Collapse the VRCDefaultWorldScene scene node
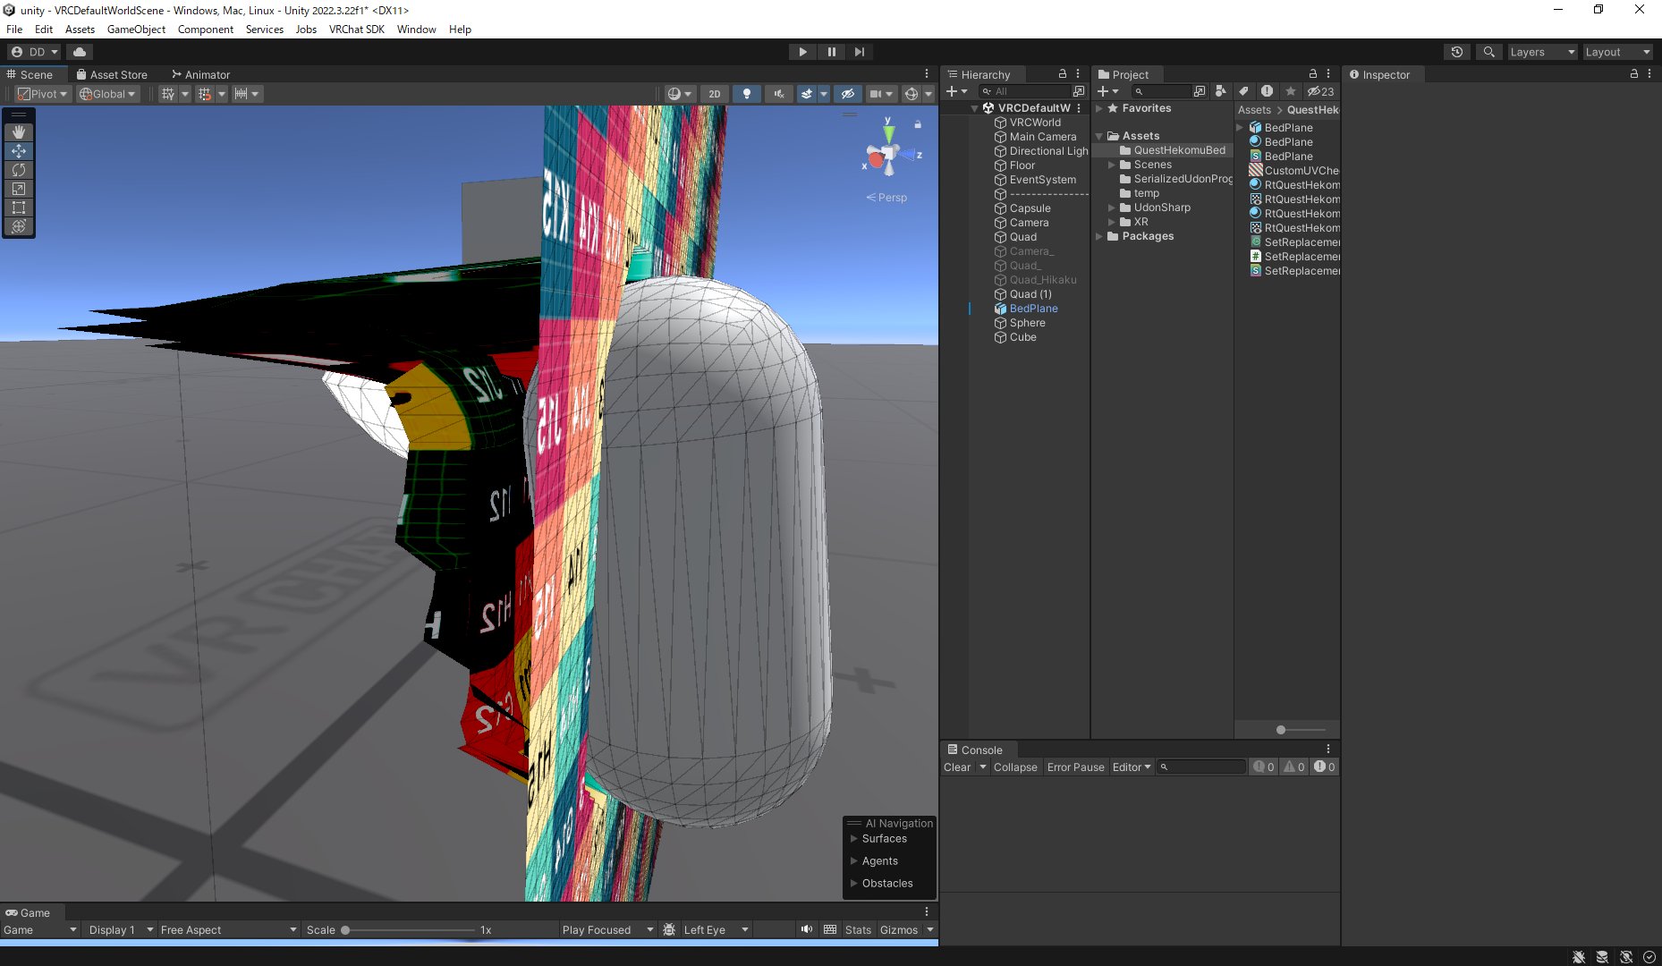The height and width of the screenshot is (966, 1662). (975, 108)
